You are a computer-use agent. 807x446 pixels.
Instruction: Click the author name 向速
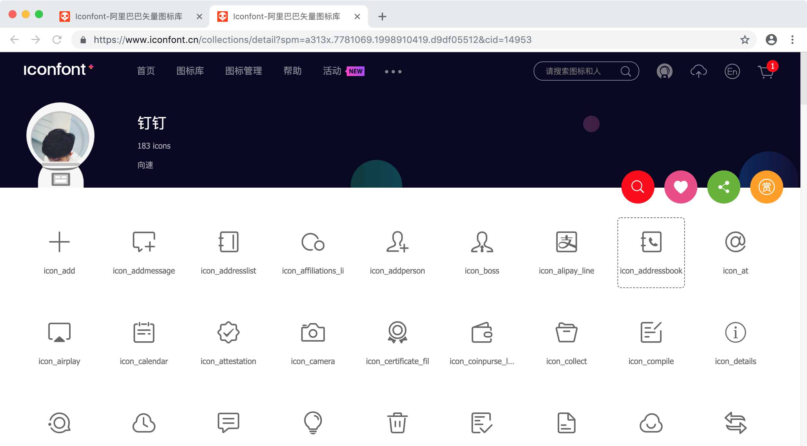tap(145, 165)
